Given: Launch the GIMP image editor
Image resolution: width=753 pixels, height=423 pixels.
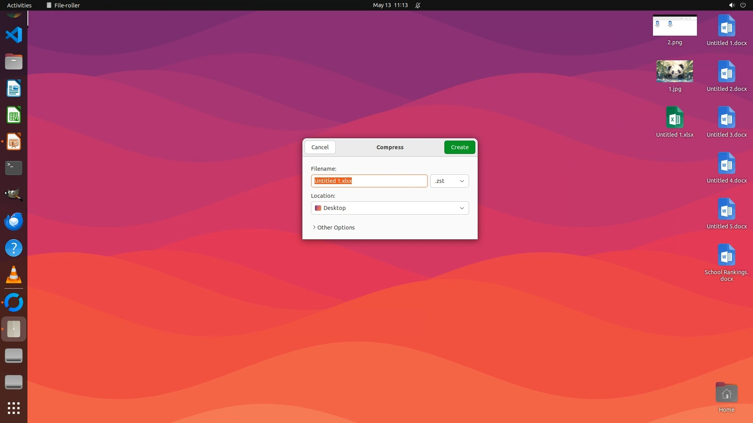Looking at the screenshot, I should [14, 194].
